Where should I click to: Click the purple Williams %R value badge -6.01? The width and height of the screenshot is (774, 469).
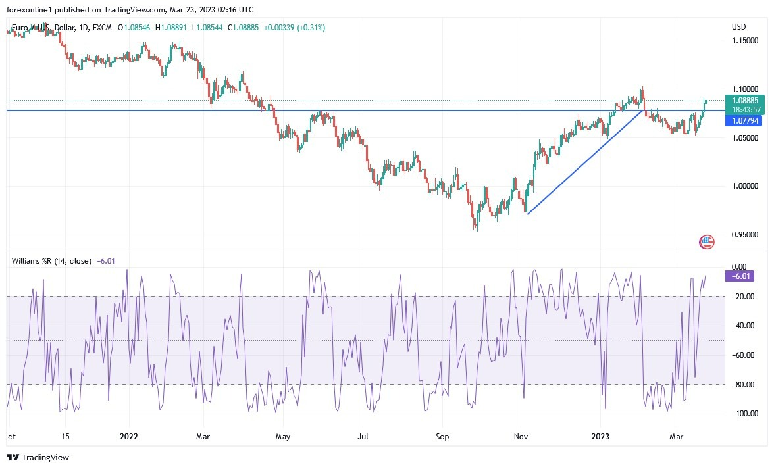tap(738, 276)
